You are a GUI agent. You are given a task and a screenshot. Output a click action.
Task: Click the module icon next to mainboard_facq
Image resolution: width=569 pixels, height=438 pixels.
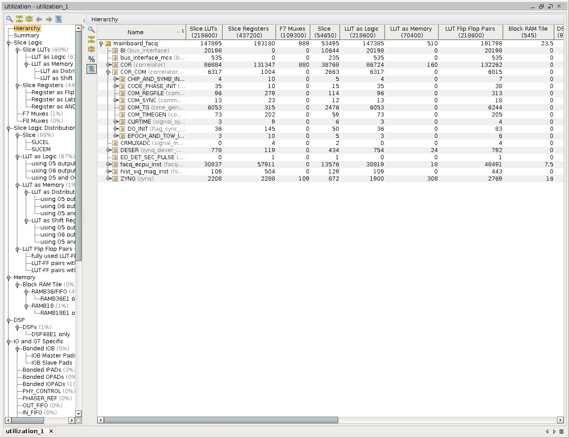[108, 44]
